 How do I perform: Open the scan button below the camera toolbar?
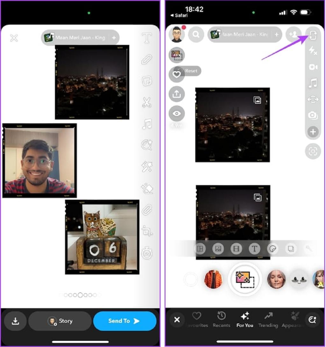(x=313, y=151)
